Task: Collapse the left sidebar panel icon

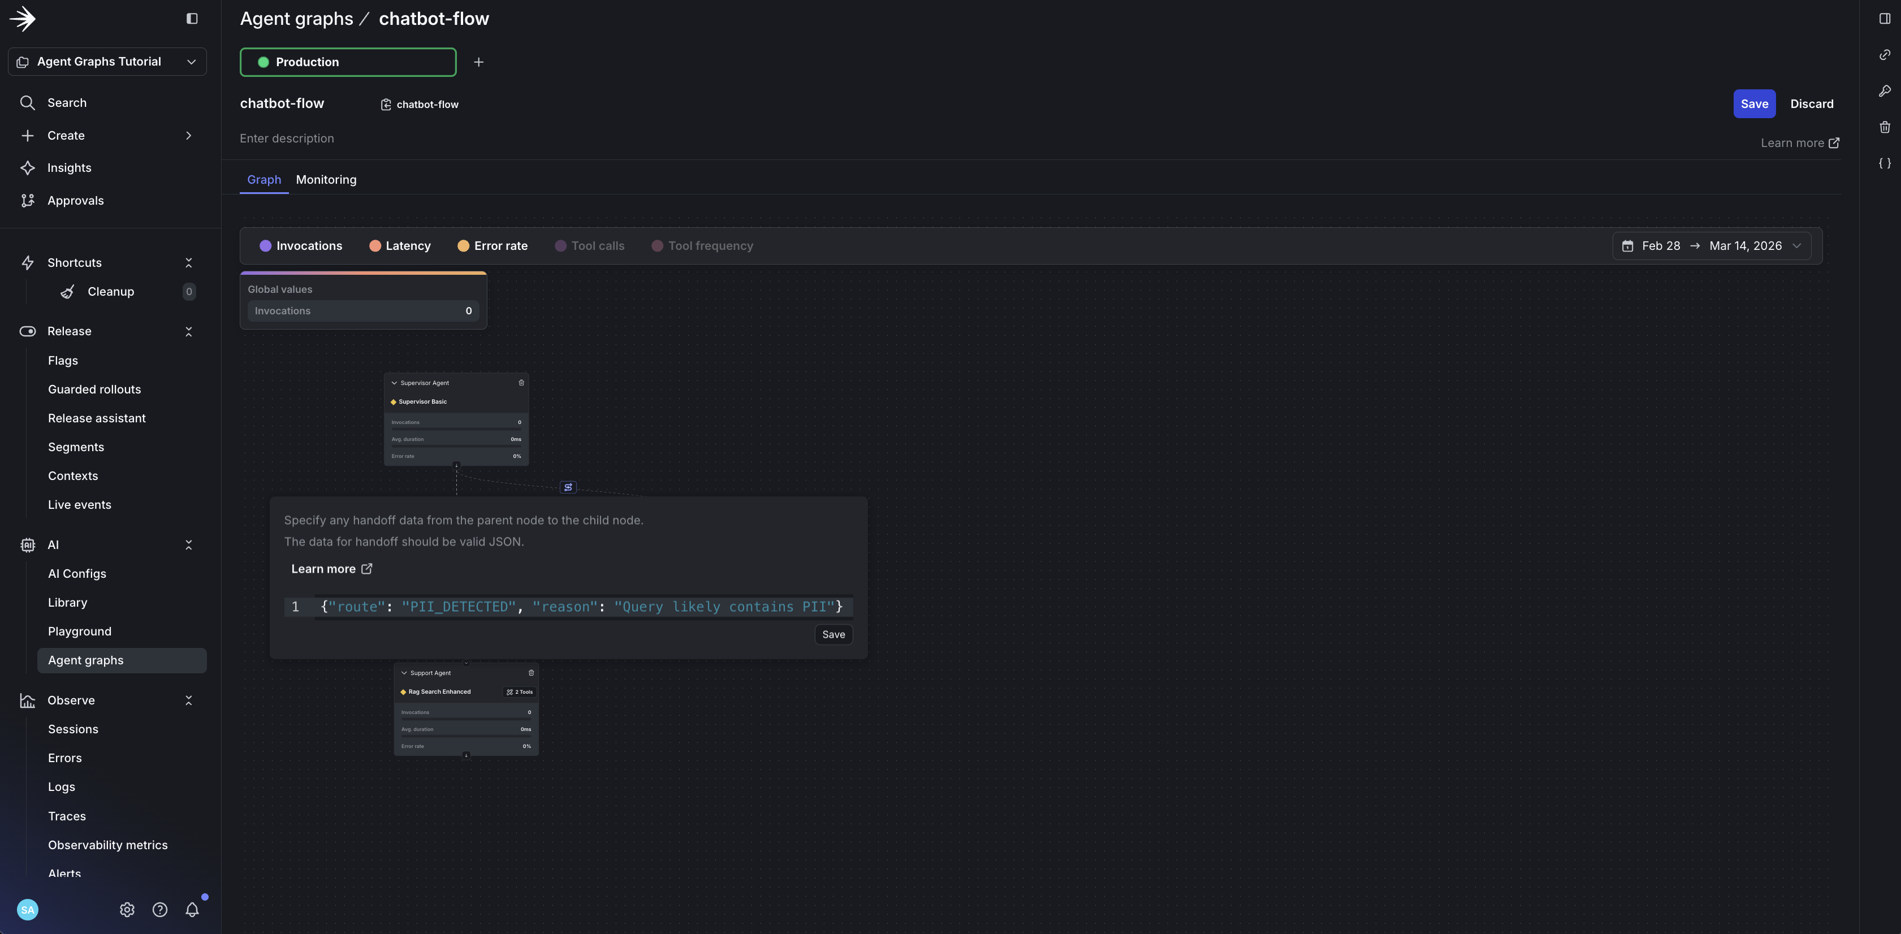Action: coord(192,19)
